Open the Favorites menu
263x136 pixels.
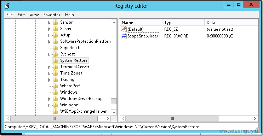pos(52,15)
